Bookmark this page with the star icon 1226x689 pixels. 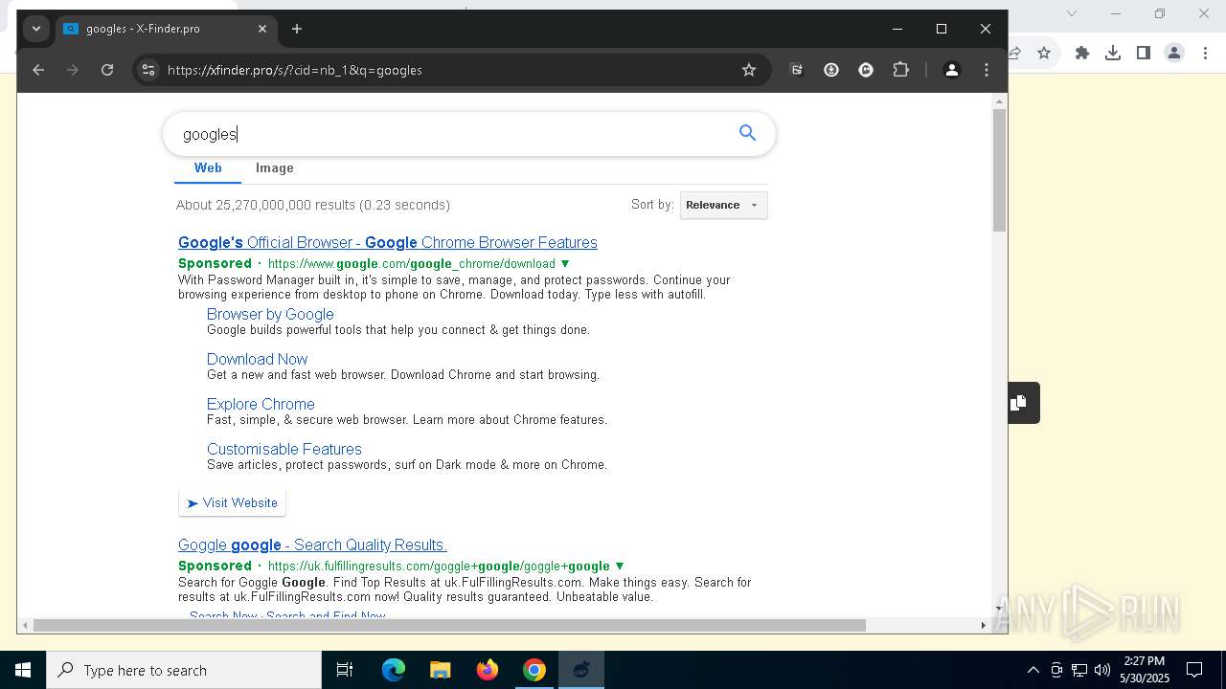(749, 70)
